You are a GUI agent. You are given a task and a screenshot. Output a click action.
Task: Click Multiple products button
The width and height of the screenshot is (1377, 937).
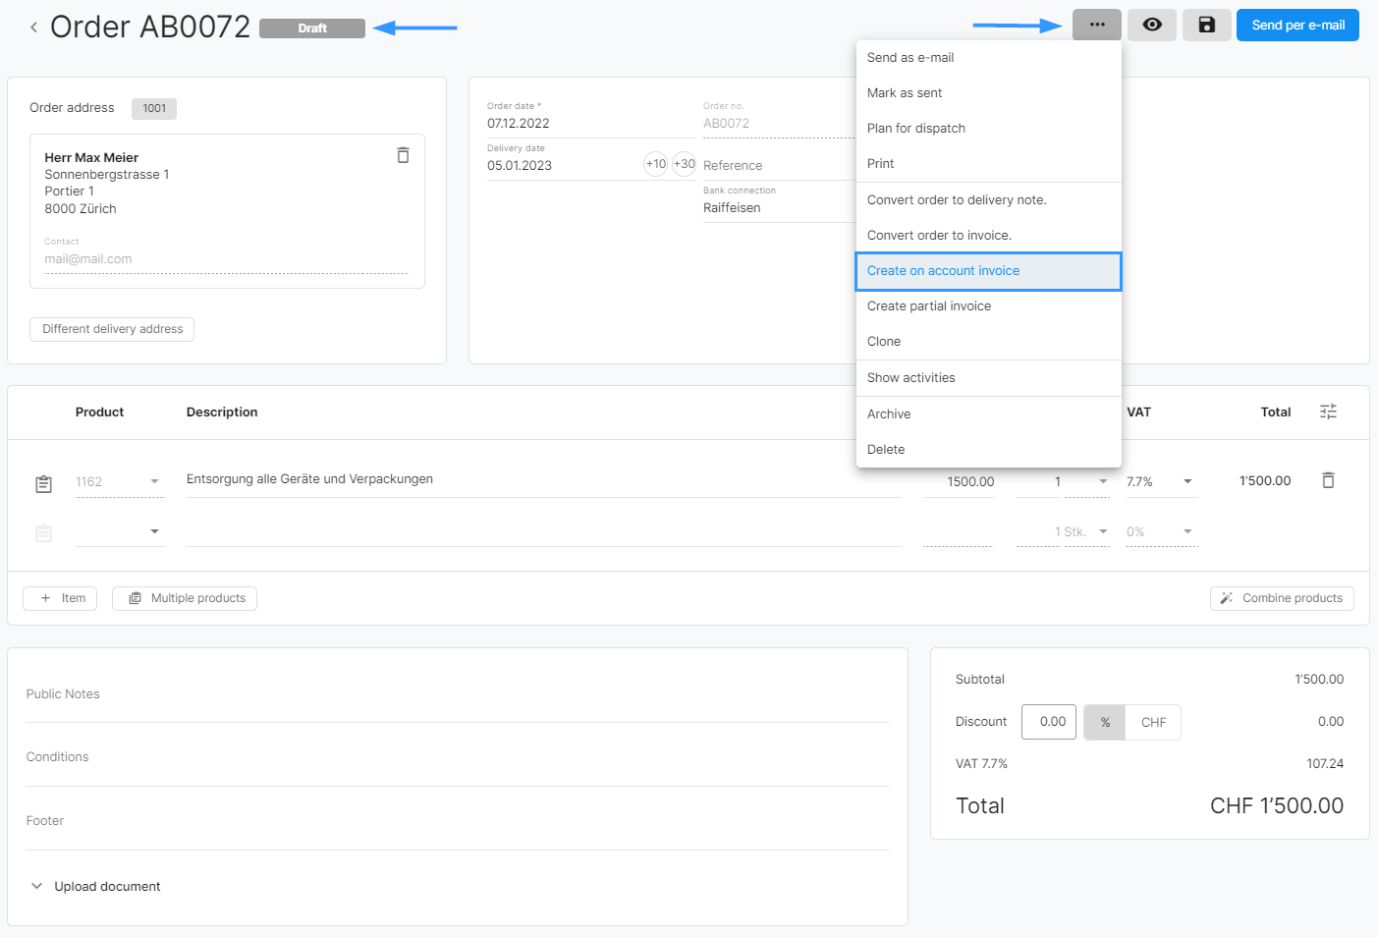(185, 598)
